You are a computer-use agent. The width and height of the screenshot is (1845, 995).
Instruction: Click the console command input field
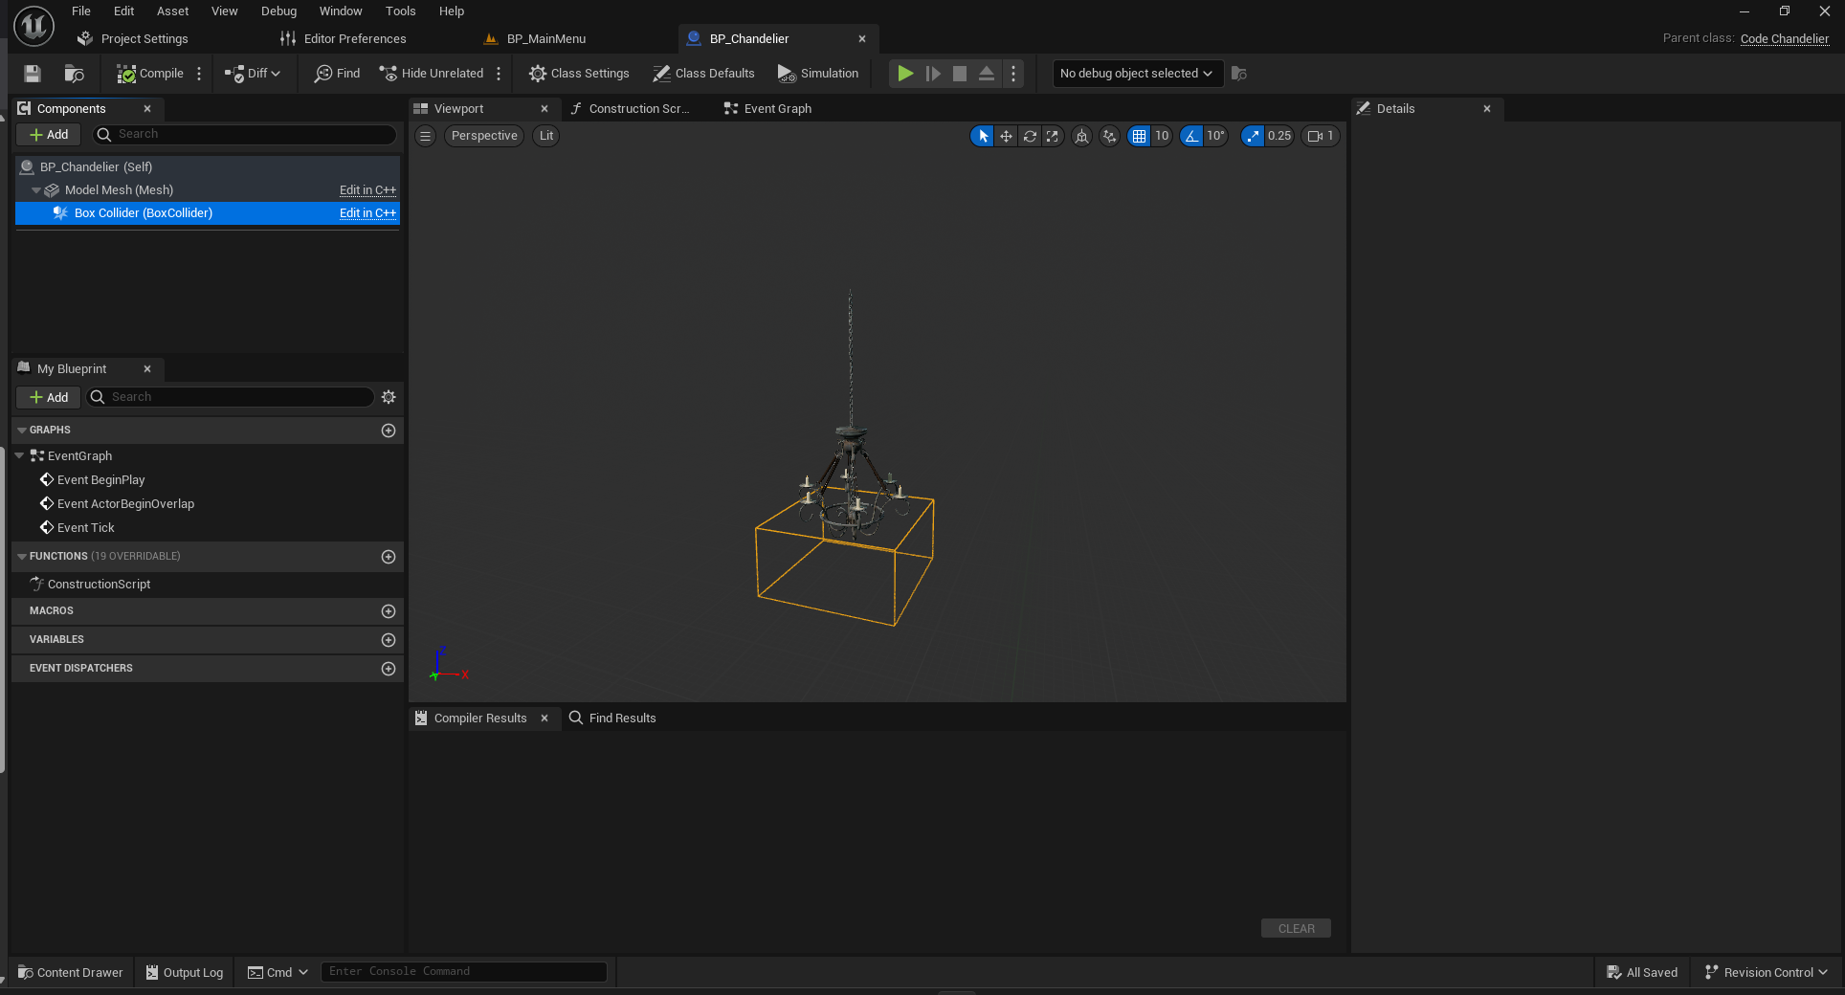tap(463, 971)
